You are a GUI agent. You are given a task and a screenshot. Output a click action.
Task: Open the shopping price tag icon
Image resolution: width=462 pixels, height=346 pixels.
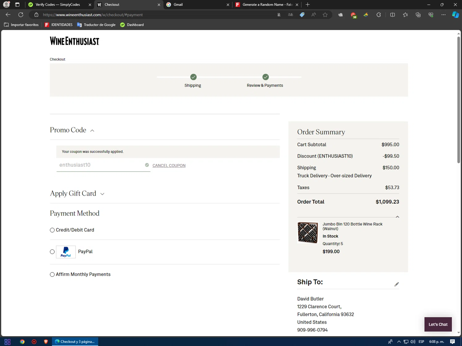tap(302, 15)
